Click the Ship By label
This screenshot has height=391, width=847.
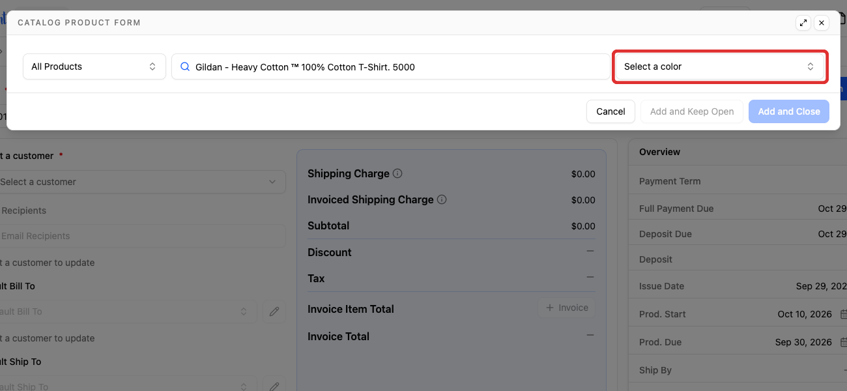tap(655, 370)
